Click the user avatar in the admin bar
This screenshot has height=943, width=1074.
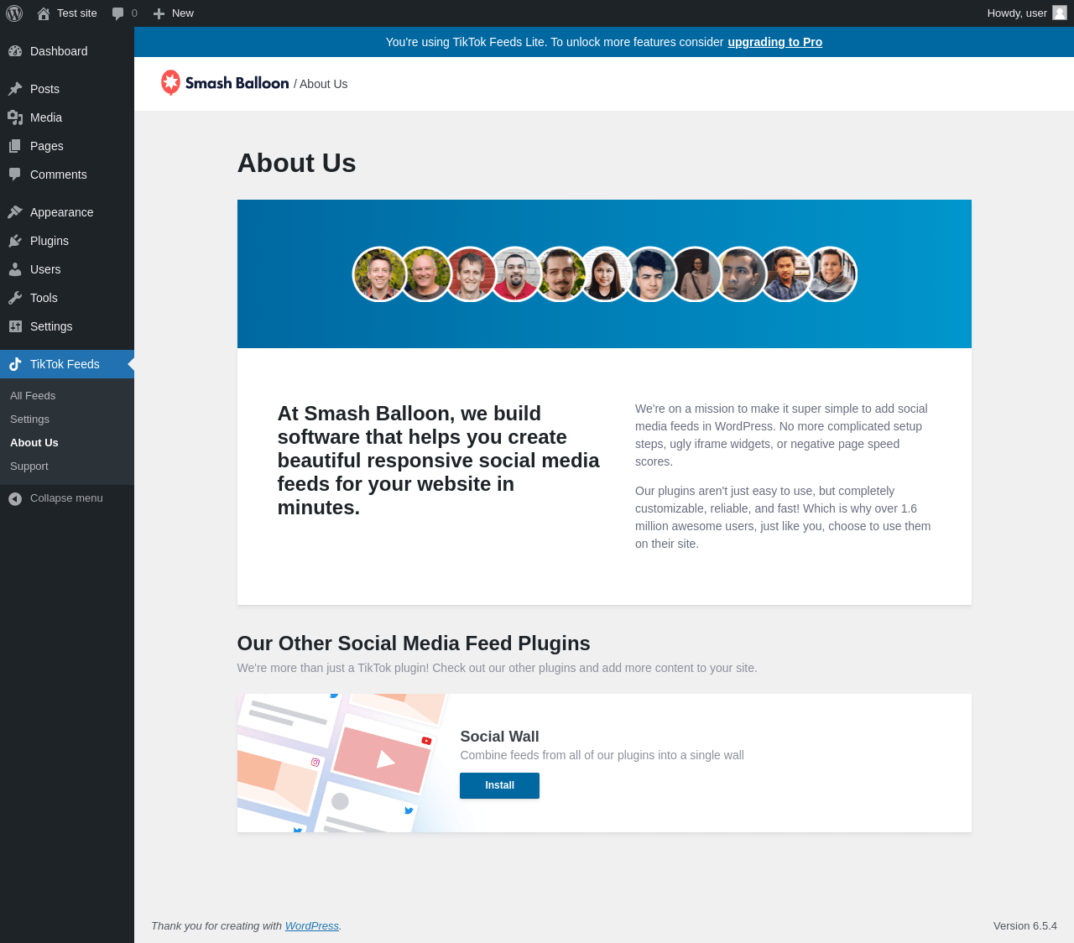pos(1060,13)
